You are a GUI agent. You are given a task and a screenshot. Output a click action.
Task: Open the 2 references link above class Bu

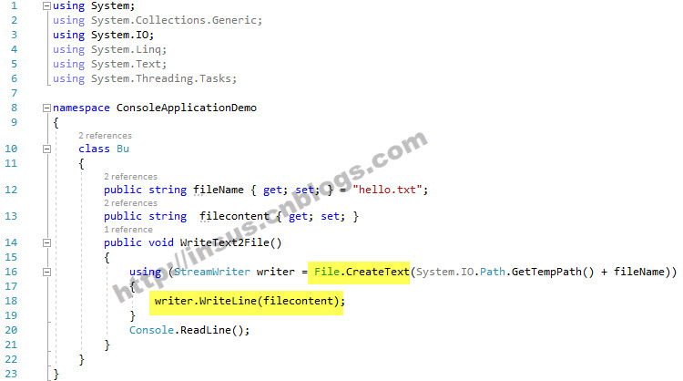click(105, 136)
